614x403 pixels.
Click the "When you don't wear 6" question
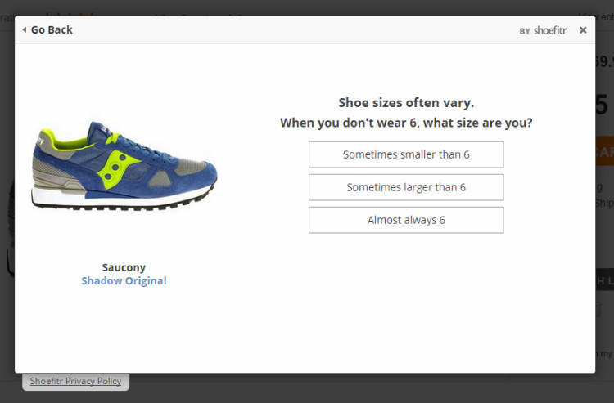tap(406, 123)
